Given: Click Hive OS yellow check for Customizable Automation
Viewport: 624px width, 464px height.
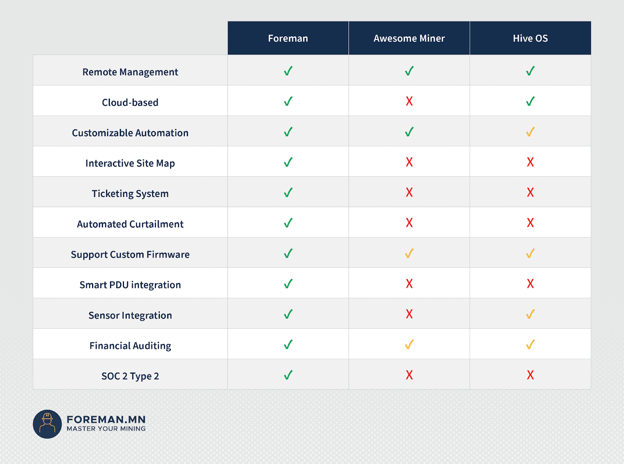Looking at the screenshot, I should (530, 132).
